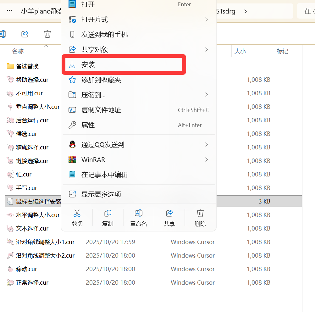Click the 名称 column header
Viewport: 315px width, 312px height.
click(18, 51)
